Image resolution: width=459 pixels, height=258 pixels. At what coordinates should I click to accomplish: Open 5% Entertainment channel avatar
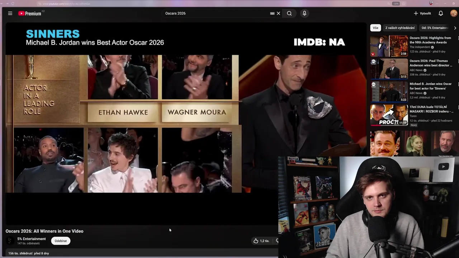tap(10, 240)
